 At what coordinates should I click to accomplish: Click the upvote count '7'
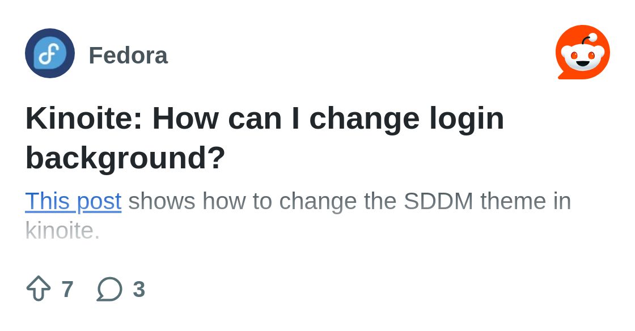(67, 290)
